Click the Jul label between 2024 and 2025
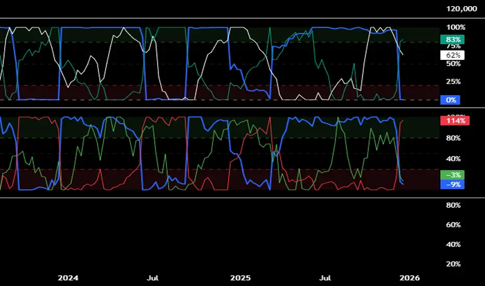485x286 pixels. 152,278
